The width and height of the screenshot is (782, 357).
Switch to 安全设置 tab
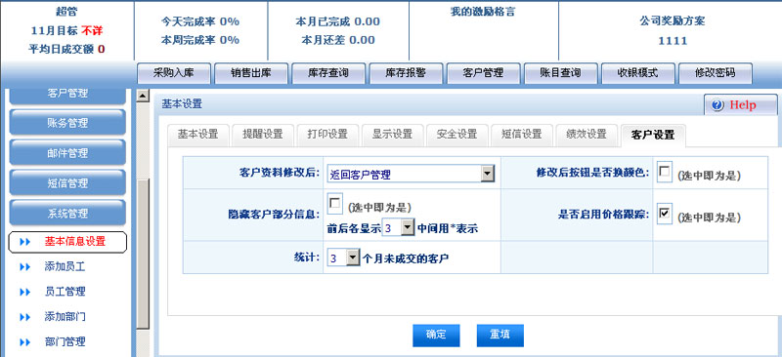[457, 134]
